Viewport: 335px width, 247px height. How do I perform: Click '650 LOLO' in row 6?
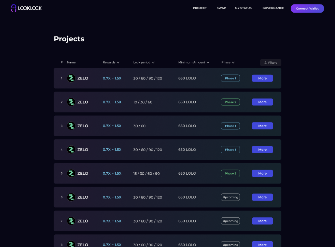[x=187, y=197]
